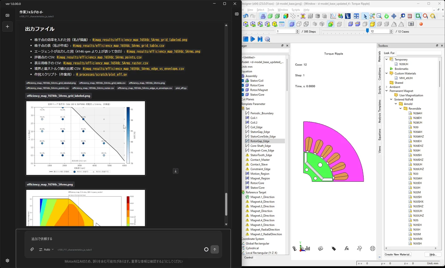Screen dimensions: 445x268
Task: Switch to the Conditions side tab
Action: point(380,74)
